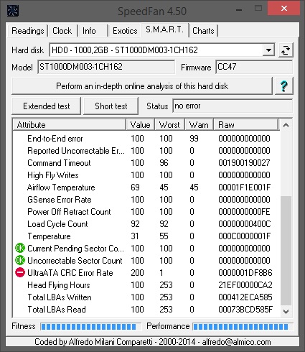Click Perform an in-depth online analysis button
Viewport: 305px width, 352px height.
[142, 86]
